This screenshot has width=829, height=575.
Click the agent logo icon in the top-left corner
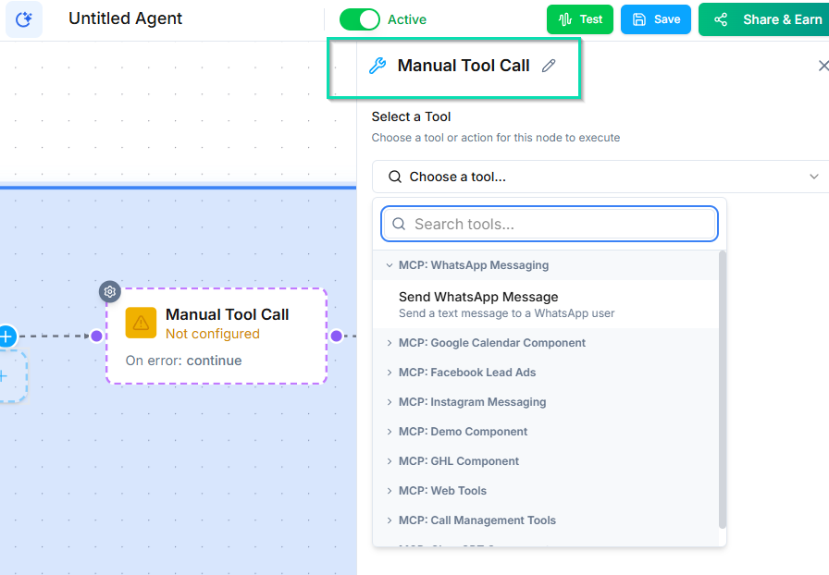tap(24, 19)
